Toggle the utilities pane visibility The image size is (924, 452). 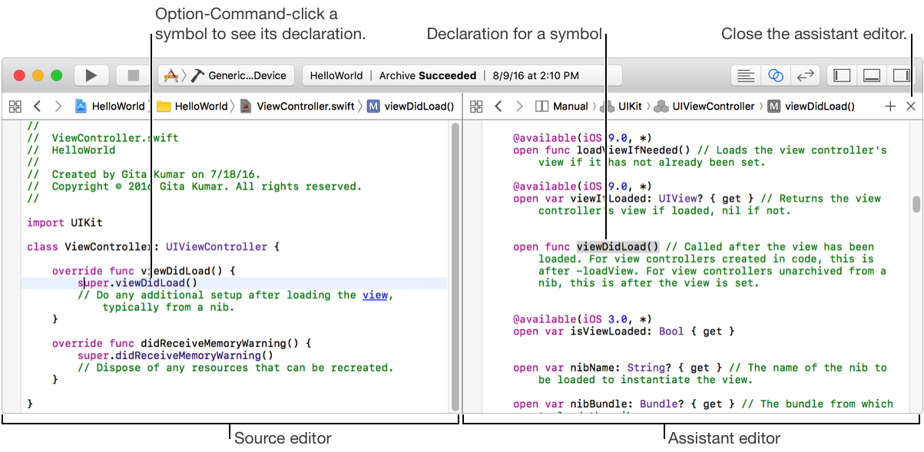(900, 75)
